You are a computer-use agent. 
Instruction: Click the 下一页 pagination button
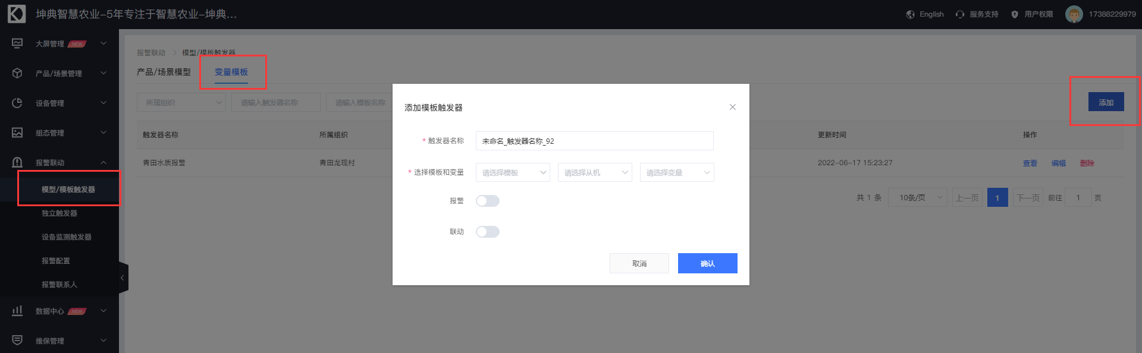click(x=1028, y=197)
